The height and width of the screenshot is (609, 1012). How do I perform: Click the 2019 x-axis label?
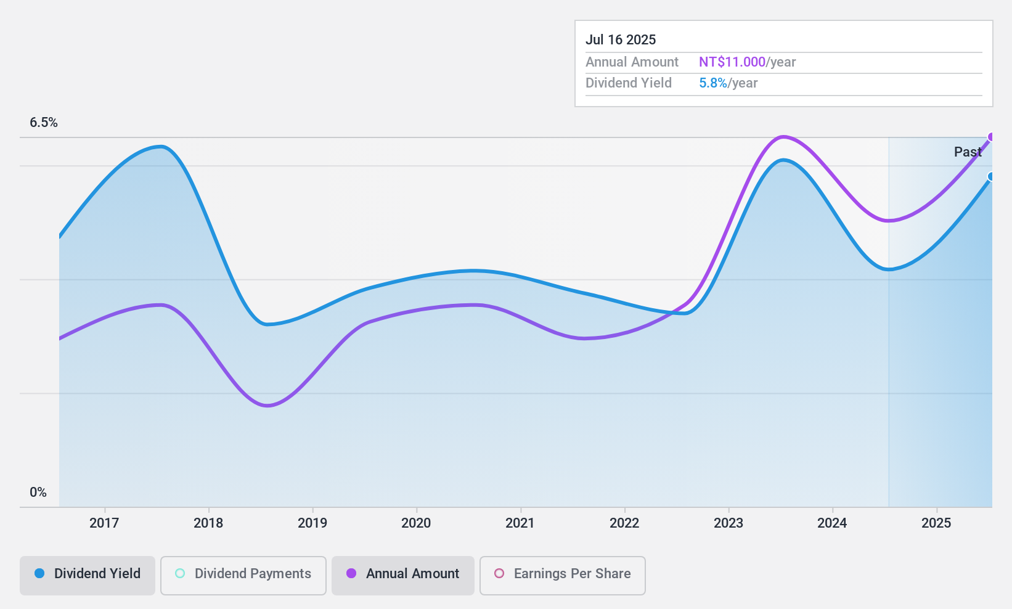click(x=312, y=523)
